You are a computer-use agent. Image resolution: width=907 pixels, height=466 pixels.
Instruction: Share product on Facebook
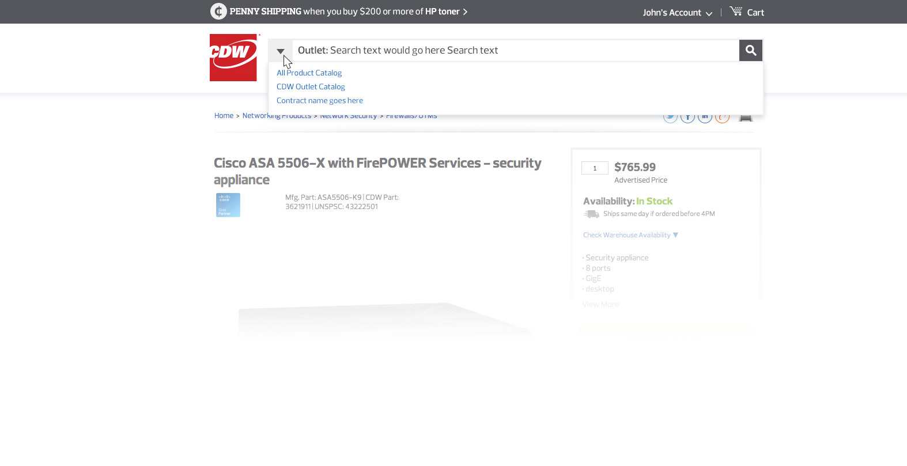687,118
